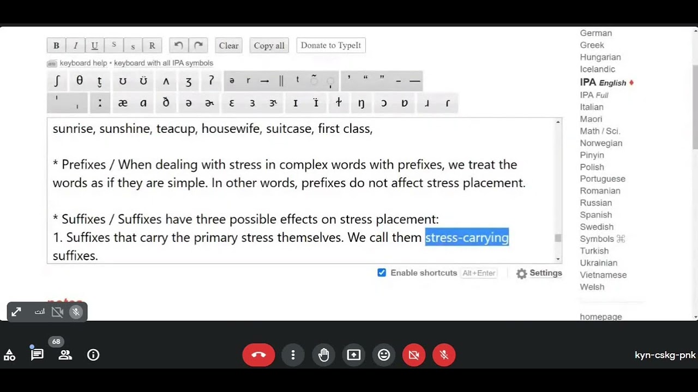The width and height of the screenshot is (698, 392).
Task: Insert the ɝ rhotic reversed epsilon symbol
Action: [274, 103]
